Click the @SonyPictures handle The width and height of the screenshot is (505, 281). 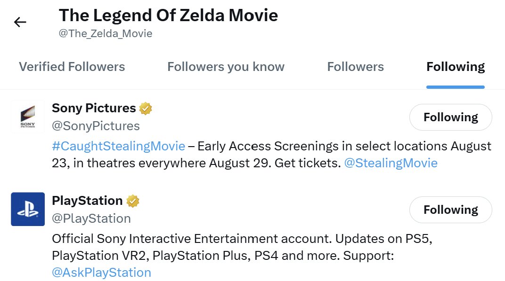(x=96, y=126)
